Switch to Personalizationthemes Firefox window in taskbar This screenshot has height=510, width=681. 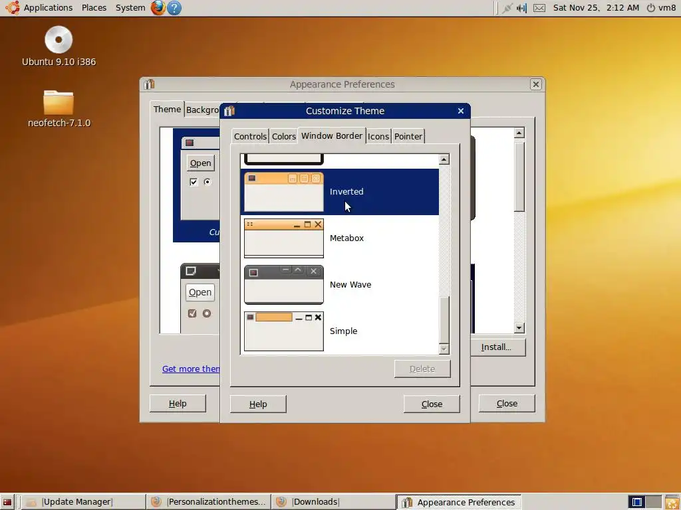(x=208, y=502)
